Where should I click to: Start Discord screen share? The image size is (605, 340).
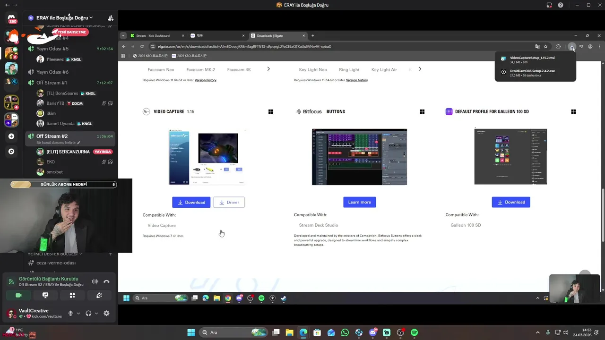(x=45, y=295)
